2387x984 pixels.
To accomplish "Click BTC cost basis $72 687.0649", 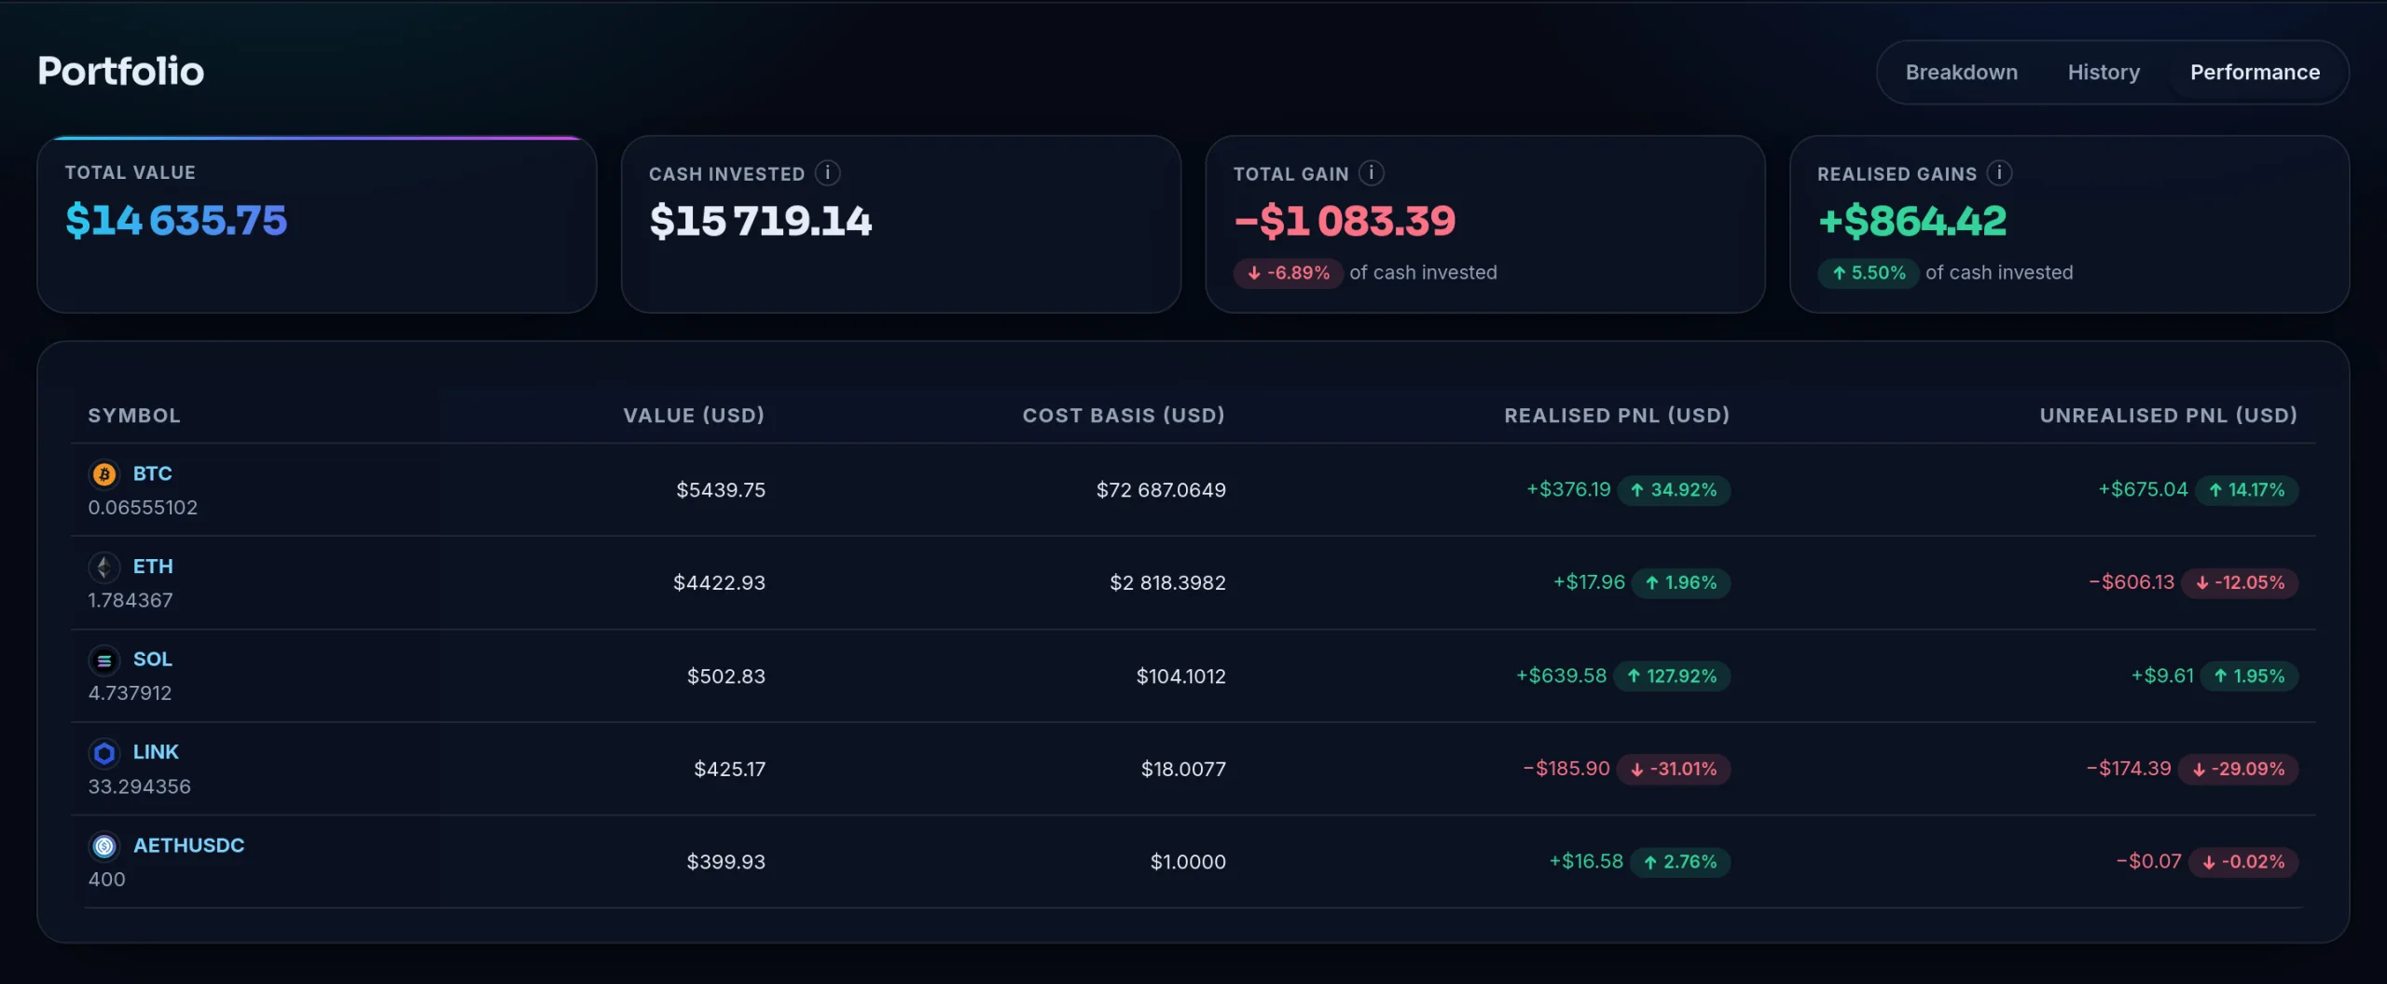I will pyautogui.click(x=1161, y=490).
